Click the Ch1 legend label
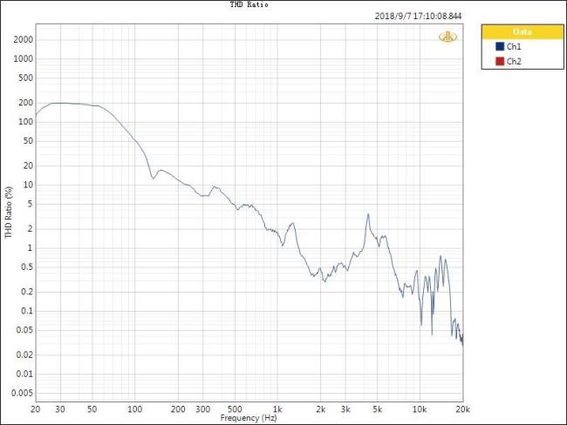Viewport: 567px width, 425px height. pyautogui.click(x=514, y=46)
